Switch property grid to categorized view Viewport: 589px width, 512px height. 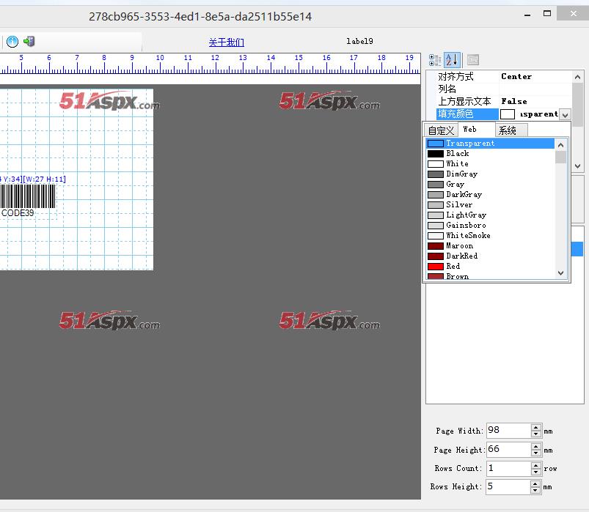[x=435, y=60]
